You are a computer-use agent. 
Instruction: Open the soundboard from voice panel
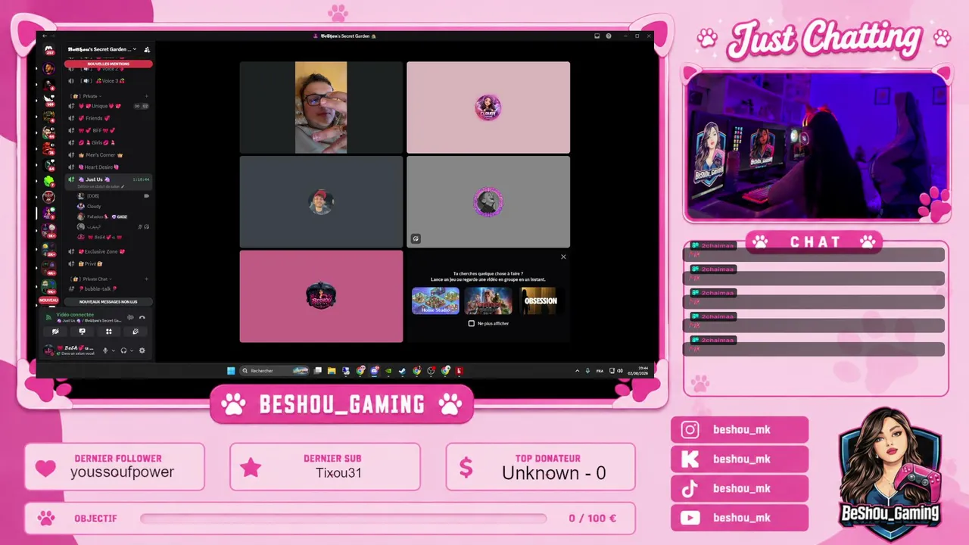point(136,331)
